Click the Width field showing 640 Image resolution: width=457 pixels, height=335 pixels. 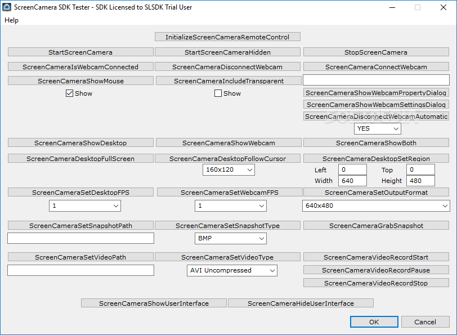click(x=352, y=181)
